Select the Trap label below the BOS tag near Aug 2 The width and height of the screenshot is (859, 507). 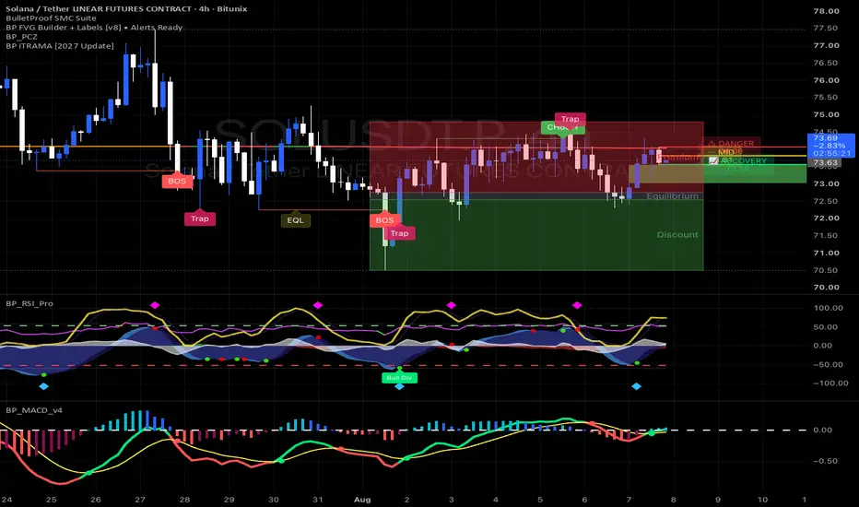tap(399, 233)
